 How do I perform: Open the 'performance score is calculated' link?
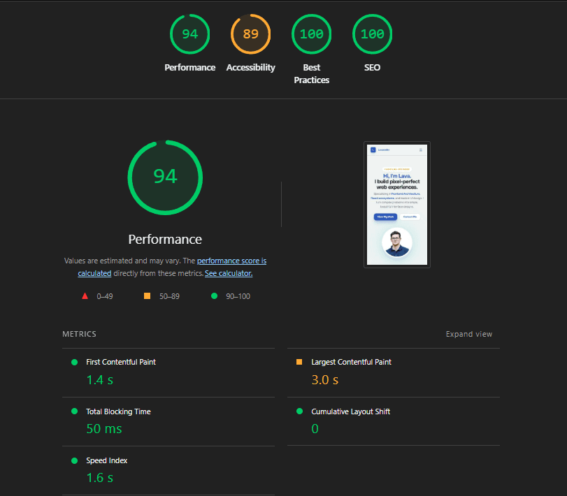click(x=231, y=261)
